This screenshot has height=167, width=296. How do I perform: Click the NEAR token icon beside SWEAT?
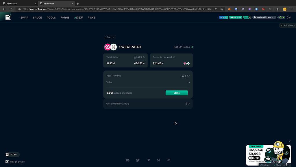[113, 47]
